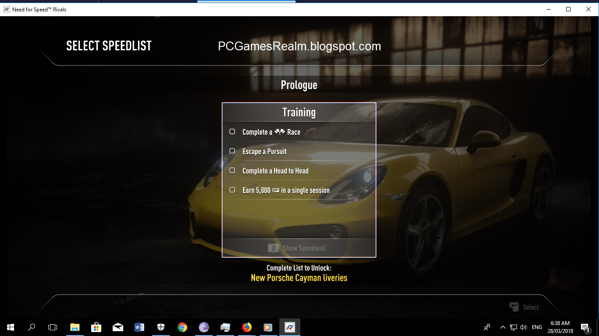The image size is (599, 336).
Task: Click 'Earn 5,000 in a single session' text
Action: [x=286, y=190]
